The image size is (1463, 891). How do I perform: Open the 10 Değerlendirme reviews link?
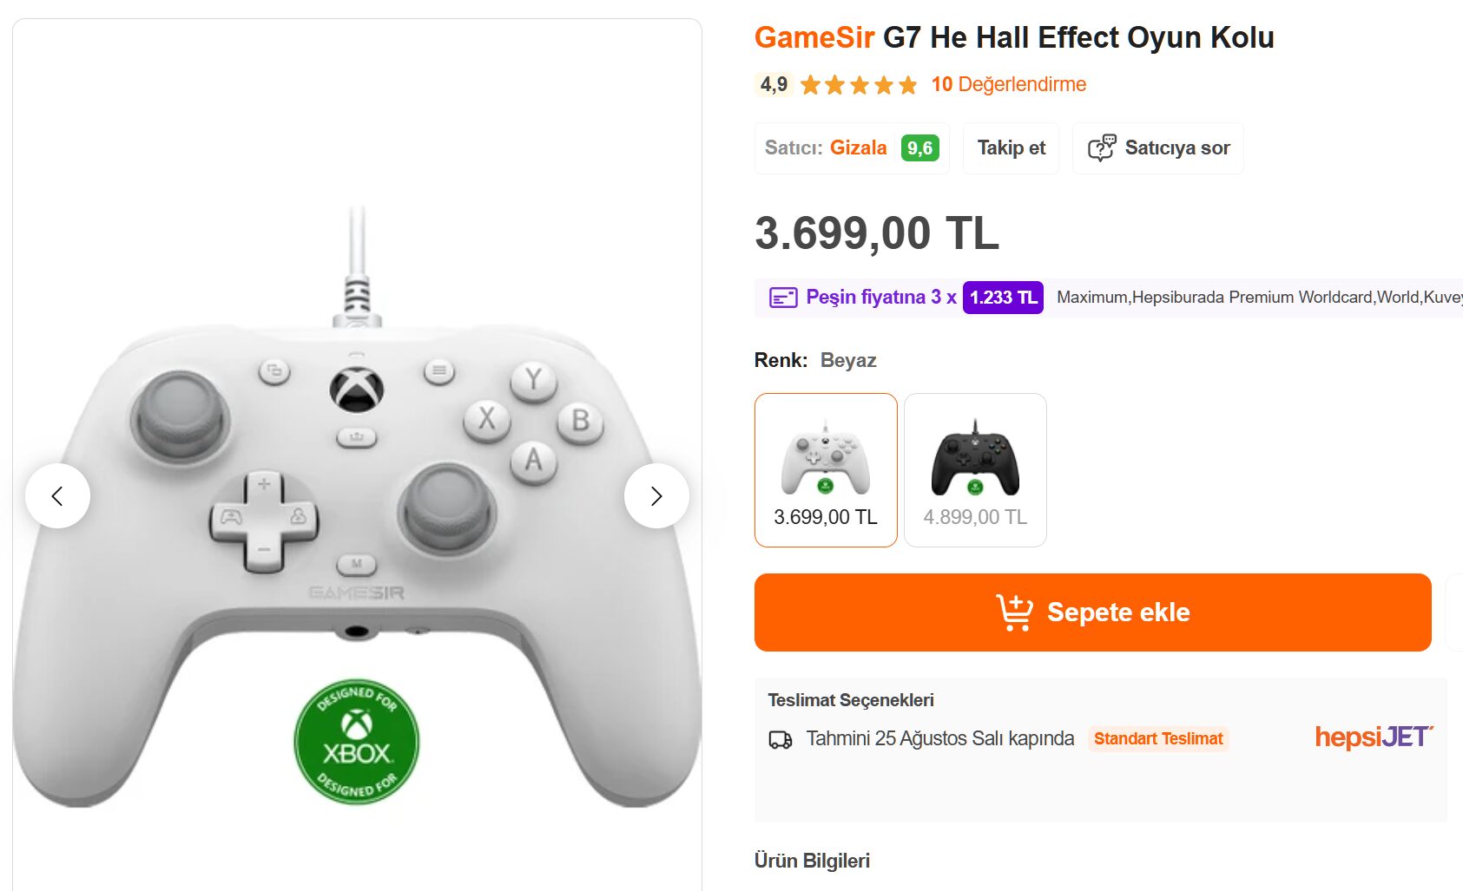(x=1008, y=84)
